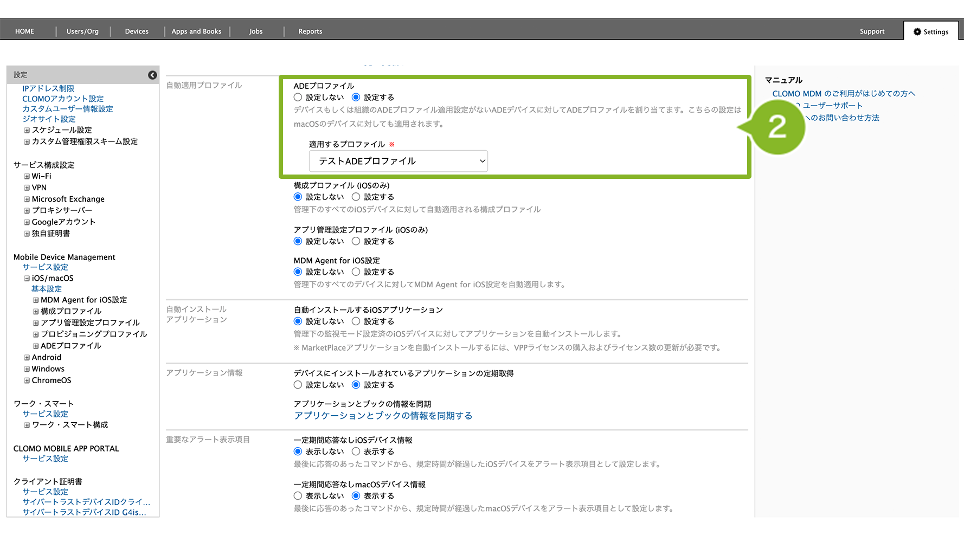Collapse the iOS/macOS tree node
Image resolution: width=964 pixels, height=542 pixels.
point(27,278)
